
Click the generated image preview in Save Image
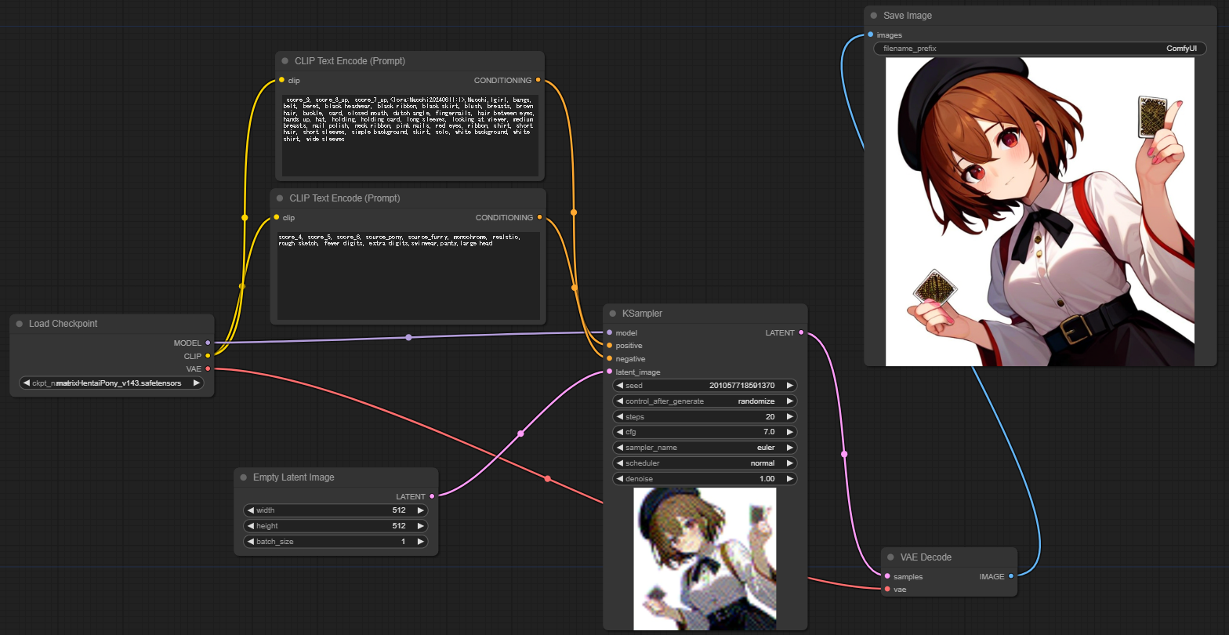[1040, 212]
